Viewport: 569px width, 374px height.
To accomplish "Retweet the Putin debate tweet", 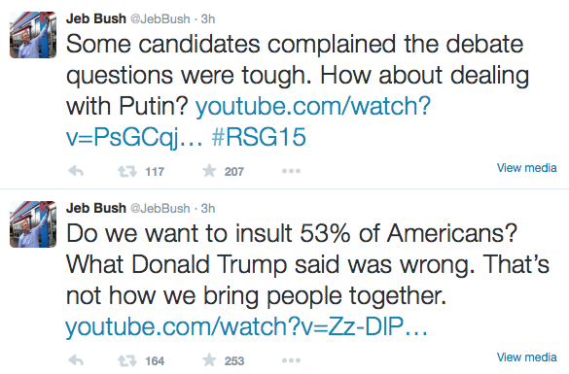I will coord(127,171).
